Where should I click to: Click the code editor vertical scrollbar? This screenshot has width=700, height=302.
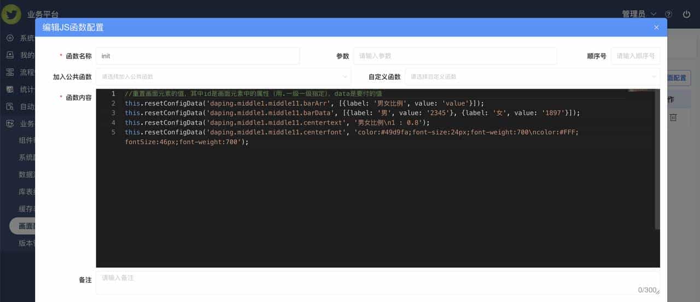pos(657,159)
